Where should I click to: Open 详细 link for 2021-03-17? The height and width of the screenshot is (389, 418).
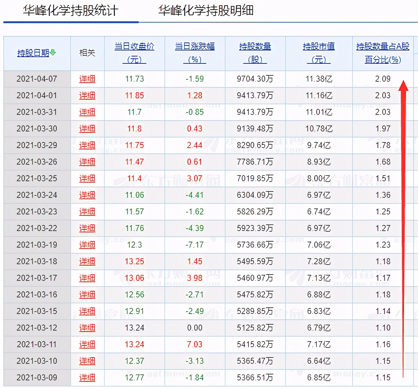point(87,278)
